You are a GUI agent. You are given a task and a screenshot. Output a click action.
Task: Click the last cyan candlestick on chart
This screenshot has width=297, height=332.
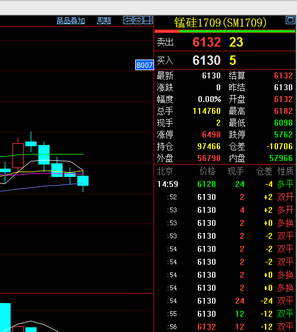(83, 180)
